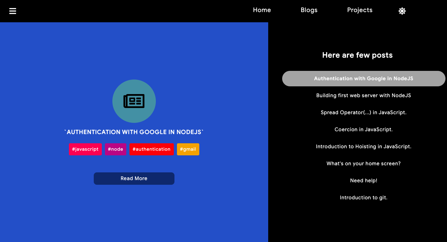Select the #javascript tag
The height and width of the screenshot is (242, 447).
85,149
